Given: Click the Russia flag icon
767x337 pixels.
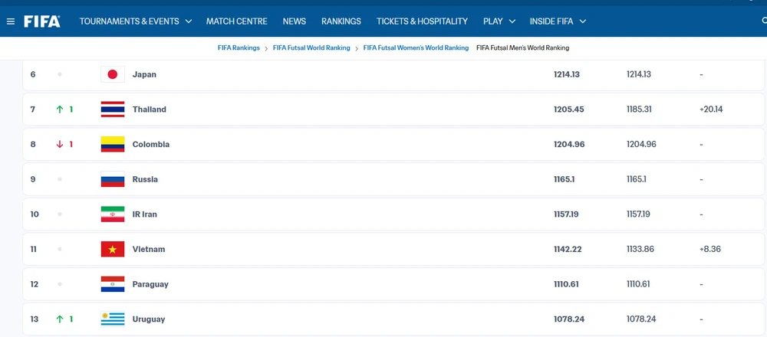Looking at the screenshot, I should [x=113, y=179].
